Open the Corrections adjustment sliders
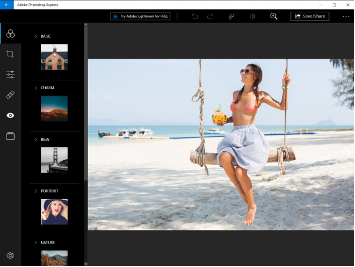This screenshot has height=267, width=355. pyautogui.click(x=10, y=75)
